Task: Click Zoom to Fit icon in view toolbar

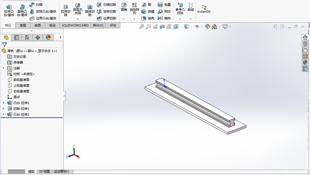Action: (142, 27)
